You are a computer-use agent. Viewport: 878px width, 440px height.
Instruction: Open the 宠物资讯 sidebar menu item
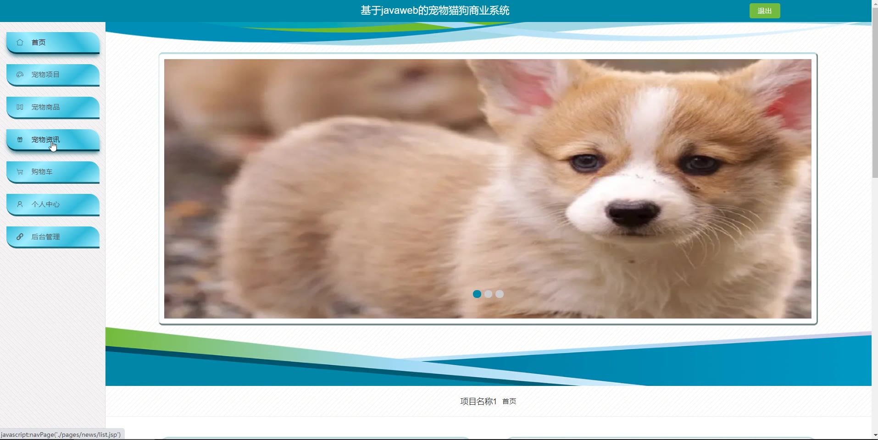(x=53, y=140)
